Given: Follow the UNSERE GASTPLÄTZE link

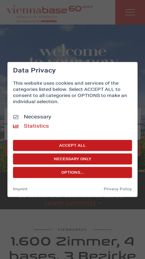Looking at the screenshot, I should coord(70,203).
